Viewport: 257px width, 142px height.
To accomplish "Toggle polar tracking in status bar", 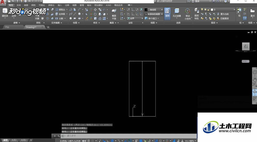I will (x=112, y=141).
